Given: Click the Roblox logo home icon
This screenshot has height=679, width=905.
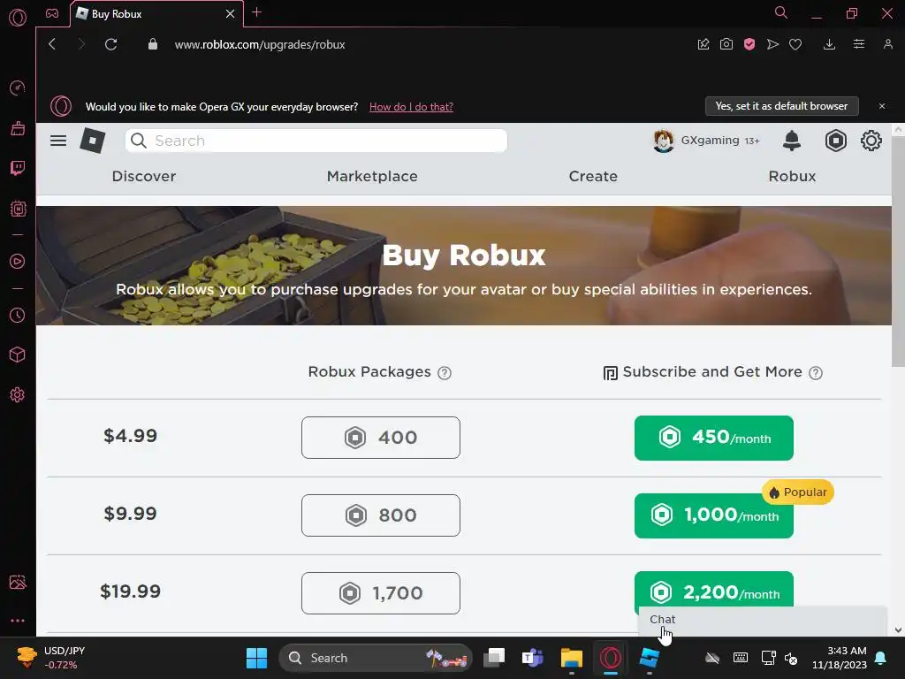Looking at the screenshot, I should (x=92, y=141).
